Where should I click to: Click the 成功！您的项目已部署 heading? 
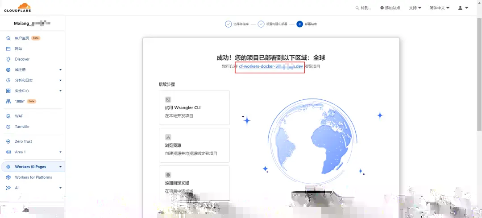pos(271,58)
